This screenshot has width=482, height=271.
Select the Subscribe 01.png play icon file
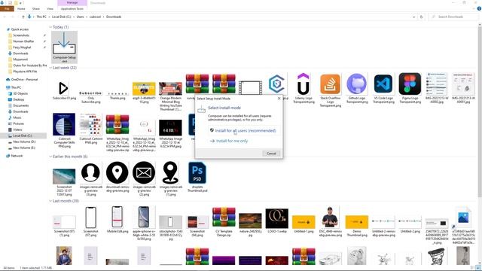click(64, 90)
